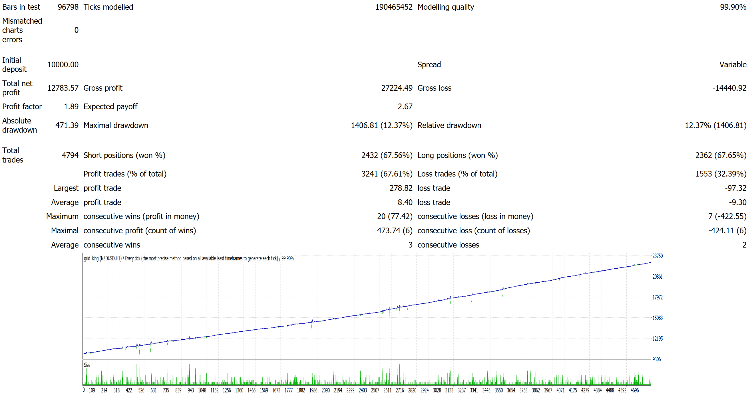The image size is (754, 395).
Task: Click the Bars in test value 96798
Action: point(68,7)
